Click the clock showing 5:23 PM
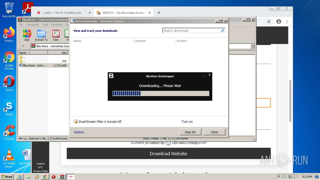The image size is (320, 180). click(x=307, y=177)
